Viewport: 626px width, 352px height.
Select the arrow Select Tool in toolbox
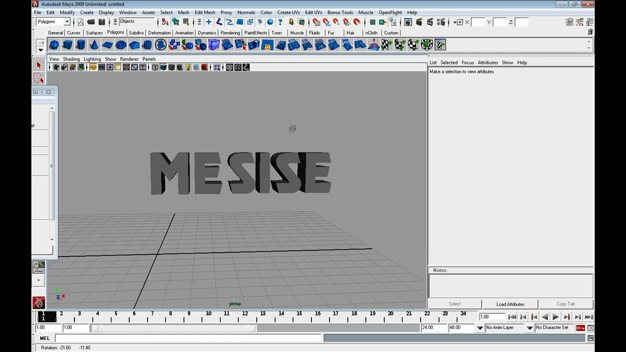point(39,65)
